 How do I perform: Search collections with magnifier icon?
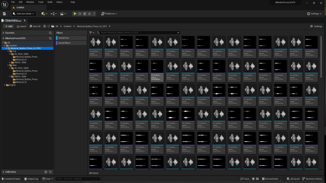coord(50,172)
